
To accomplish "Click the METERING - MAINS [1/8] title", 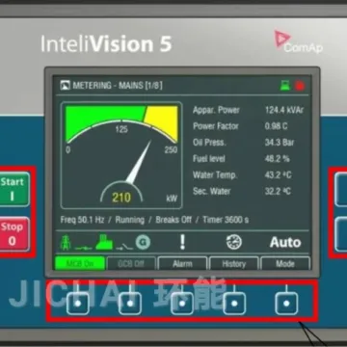I will pyautogui.click(x=118, y=86).
